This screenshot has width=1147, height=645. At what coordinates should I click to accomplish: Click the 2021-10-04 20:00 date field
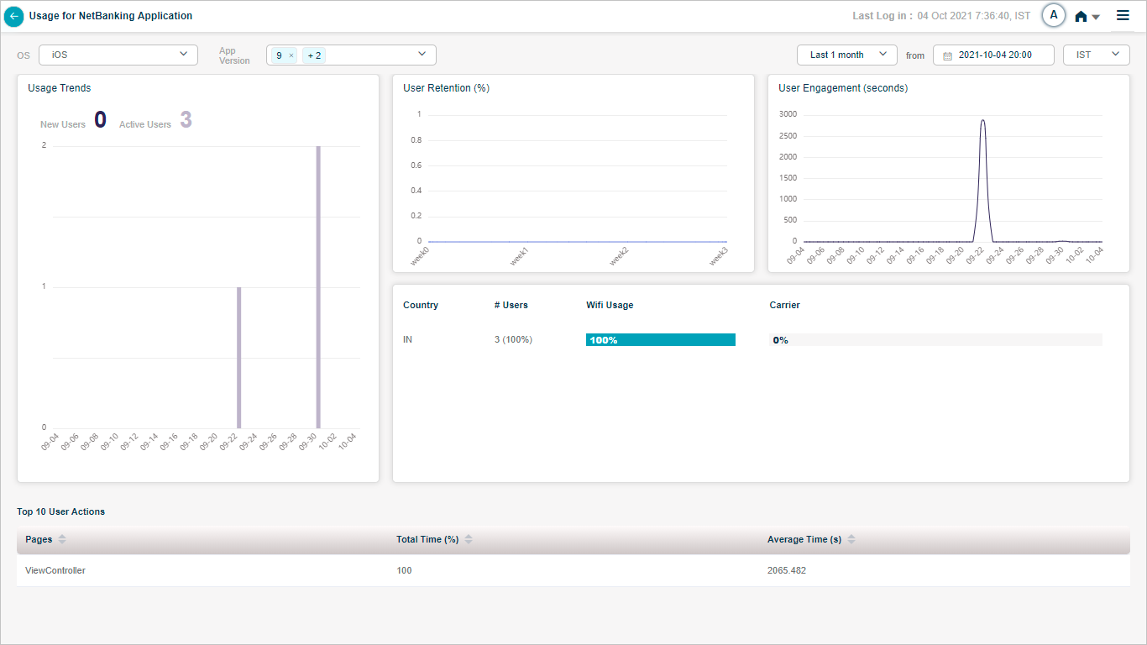993,55
